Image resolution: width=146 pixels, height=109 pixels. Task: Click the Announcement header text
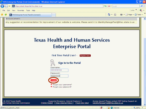13,19
